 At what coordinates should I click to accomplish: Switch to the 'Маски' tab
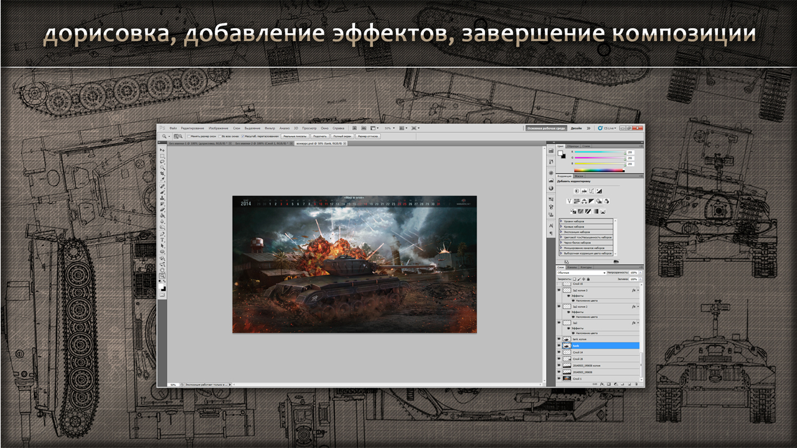[x=578, y=176]
